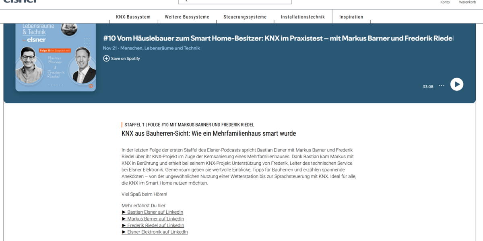The image size is (483, 241).
Task: Click the text 'Mehr erfährst Du hier:'
Action: pyautogui.click(x=144, y=206)
